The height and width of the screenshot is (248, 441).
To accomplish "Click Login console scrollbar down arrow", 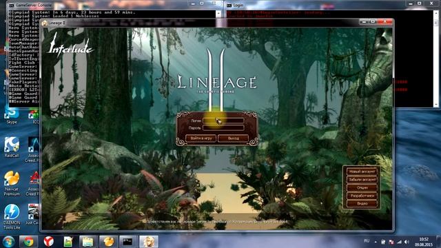I will click(x=436, y=104).
